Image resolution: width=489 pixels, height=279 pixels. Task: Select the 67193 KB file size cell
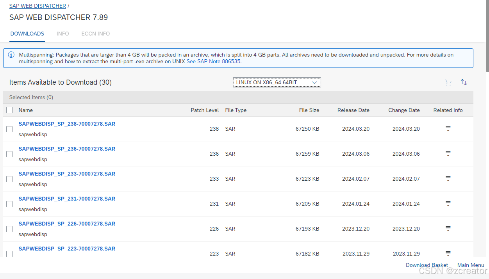click(307, 229)
